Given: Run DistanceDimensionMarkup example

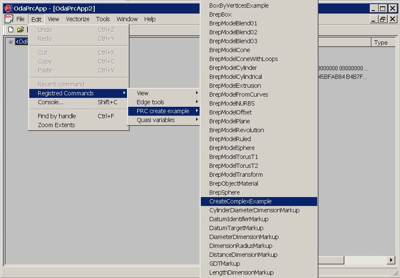Looking at the screenshot, I should pyautogui.click(x=259, y=255).
